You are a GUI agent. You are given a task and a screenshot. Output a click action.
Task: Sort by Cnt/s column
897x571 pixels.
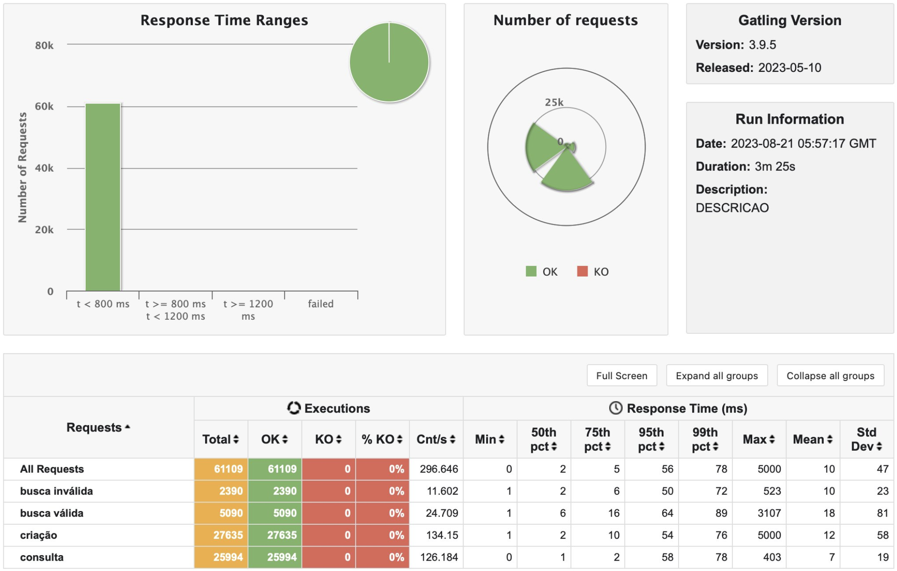click(x=436, y=439)
